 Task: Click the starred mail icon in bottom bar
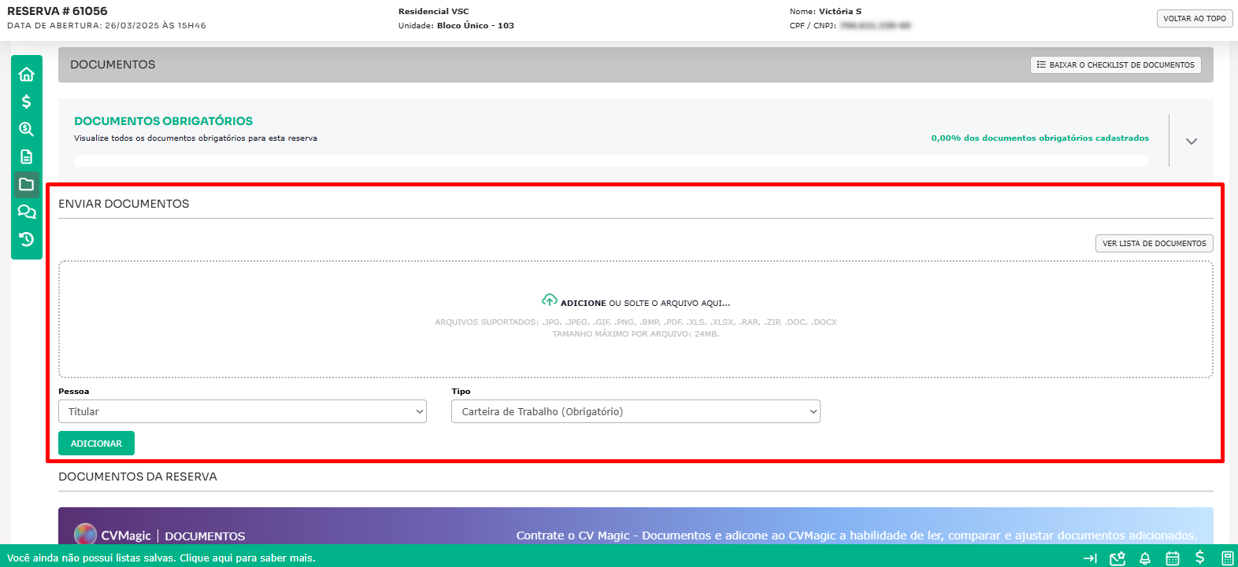coord(1118,558)
